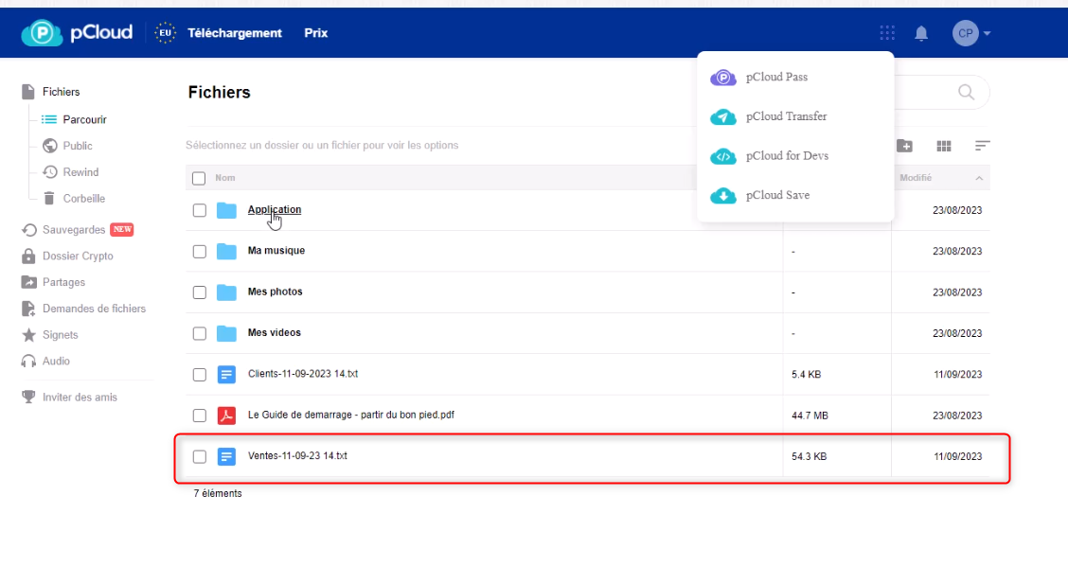Click the pCloud logo
The image size is (1068, 584).
pyautogui.click(x=77, y=33)
